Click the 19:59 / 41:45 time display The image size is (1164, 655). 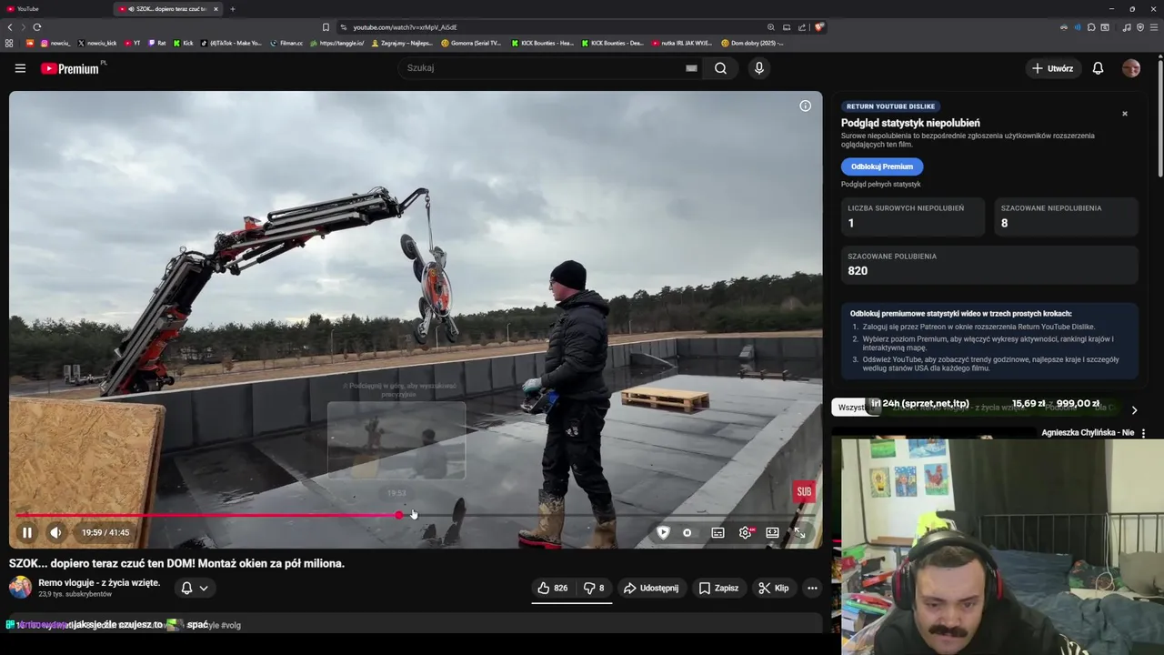point(105,533)
